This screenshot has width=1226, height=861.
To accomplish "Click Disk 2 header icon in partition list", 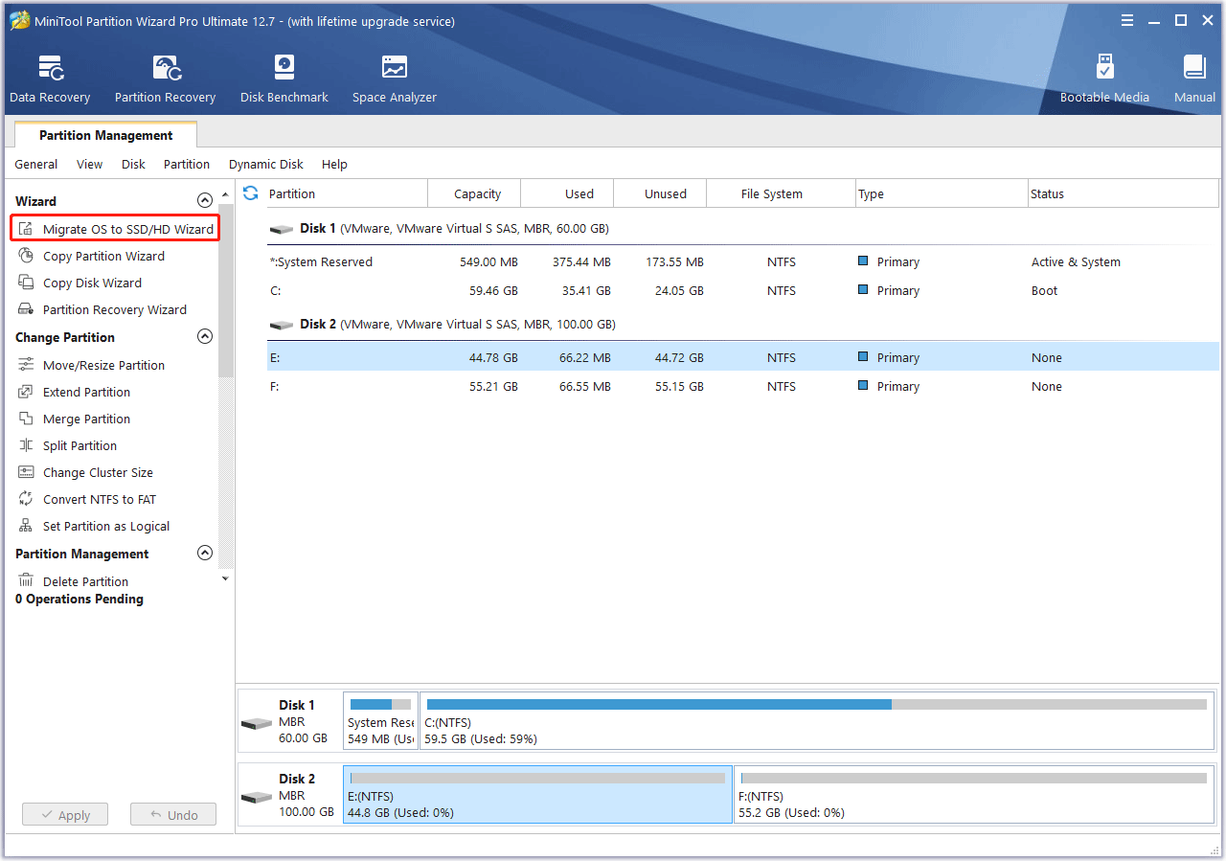I will [282, 326].
